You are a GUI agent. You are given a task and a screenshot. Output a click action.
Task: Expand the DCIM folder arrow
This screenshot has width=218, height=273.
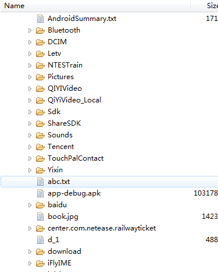(x=30, y=42)
